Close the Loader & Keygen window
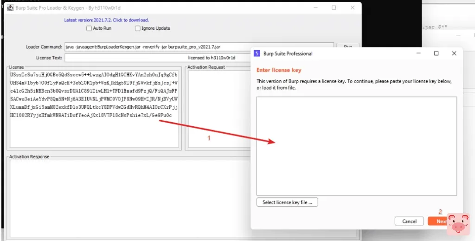This screenshot has width=475, height=241. [x=353, y=8]
